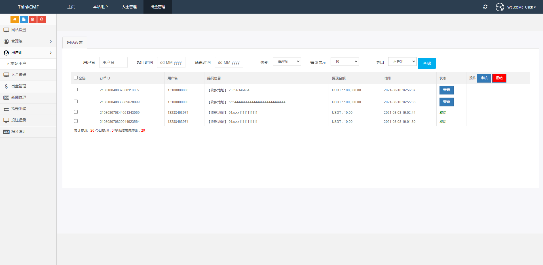
Task: Open 入金管理 from the left sidebar
Action: pyautogui.click(x=18, y=75)
